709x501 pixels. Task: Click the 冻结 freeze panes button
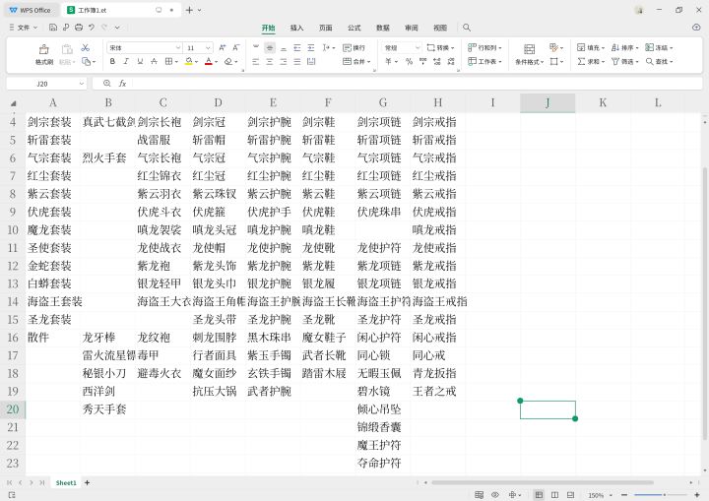click(659, 47)
